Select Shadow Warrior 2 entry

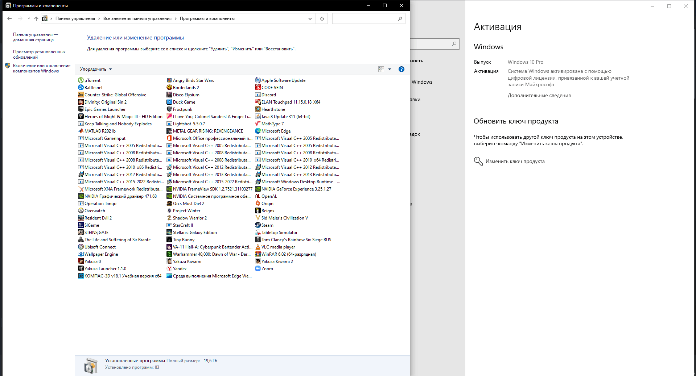(x=187, y=218)
